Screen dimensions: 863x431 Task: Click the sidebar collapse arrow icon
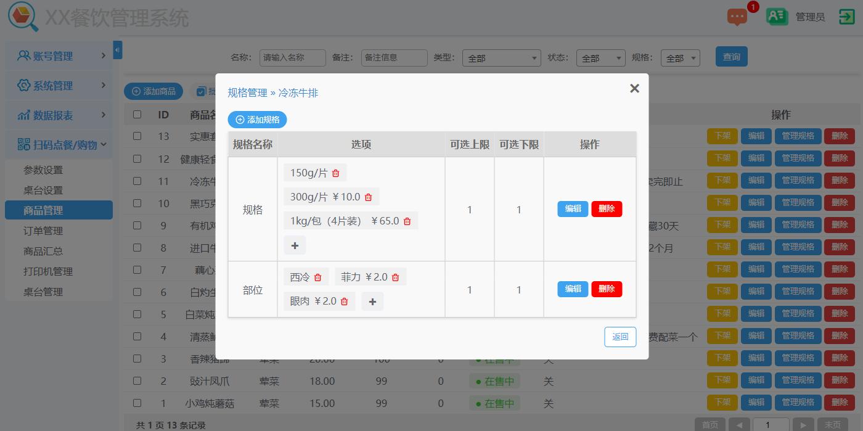coord(117,50)
